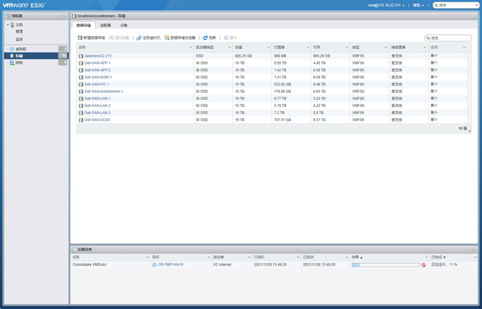Image resolution: width=482 pixels, height=309 pixels.
Task: Click the VM icon beside OS-TMP-Win10
Action: [x=154, y=265]
